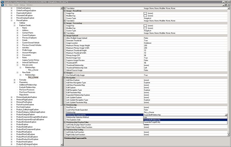The width and height of the screenshot is (231, 147).
Task: Click the Relationship value Pet_x_Owner in grid
Action: [149, 112]
